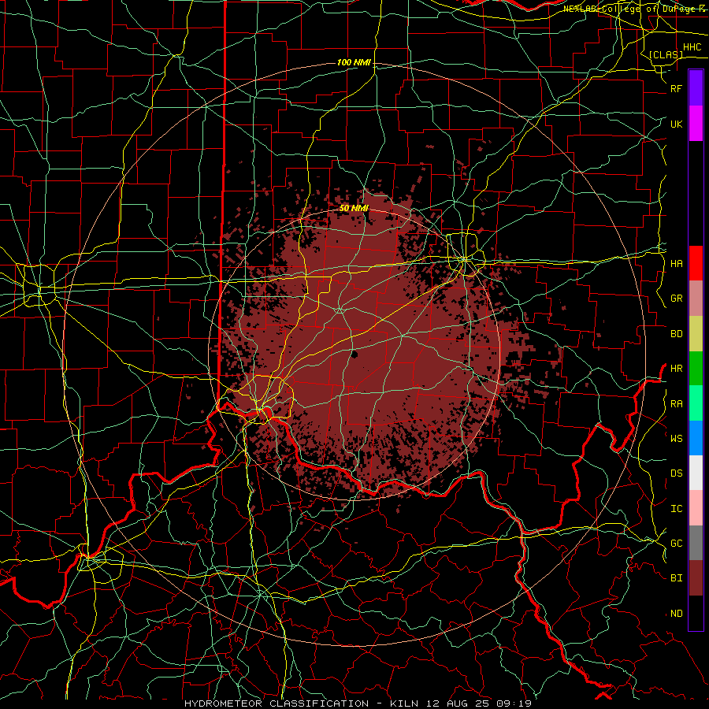Click the HHC product label
The height and width of the screenshot is (709, 709).
tap(692, 47)
